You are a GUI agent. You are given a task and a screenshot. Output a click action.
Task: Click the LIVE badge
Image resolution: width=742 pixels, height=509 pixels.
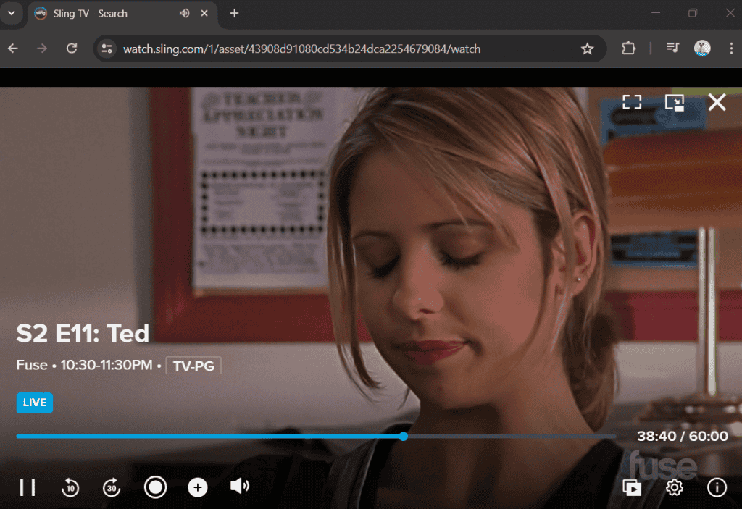[35, 403]
